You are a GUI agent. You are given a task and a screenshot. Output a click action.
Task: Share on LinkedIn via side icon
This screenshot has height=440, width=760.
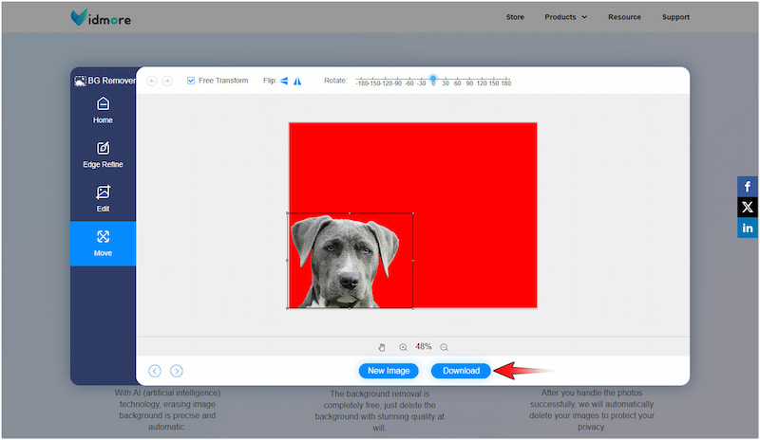[x=748, y=228]
